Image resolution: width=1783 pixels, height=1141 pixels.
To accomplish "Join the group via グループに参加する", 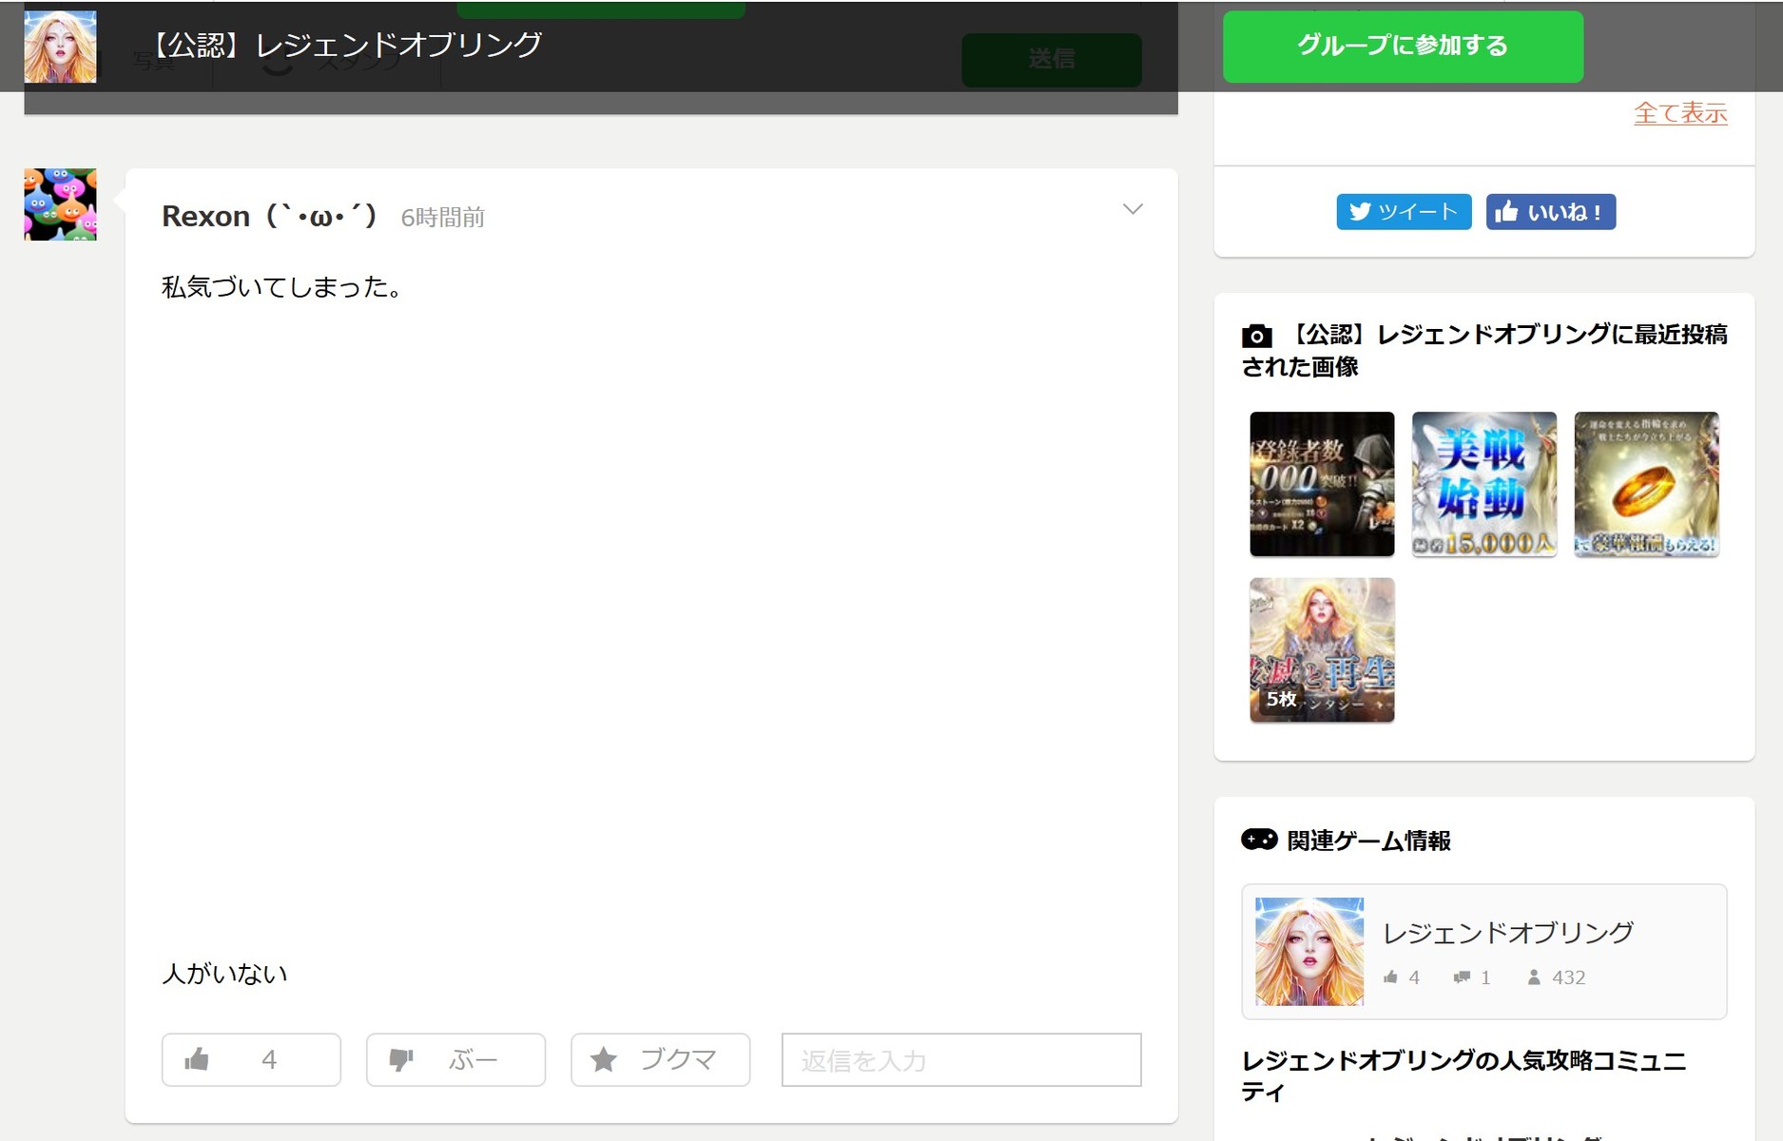I will coord(1403,46).
